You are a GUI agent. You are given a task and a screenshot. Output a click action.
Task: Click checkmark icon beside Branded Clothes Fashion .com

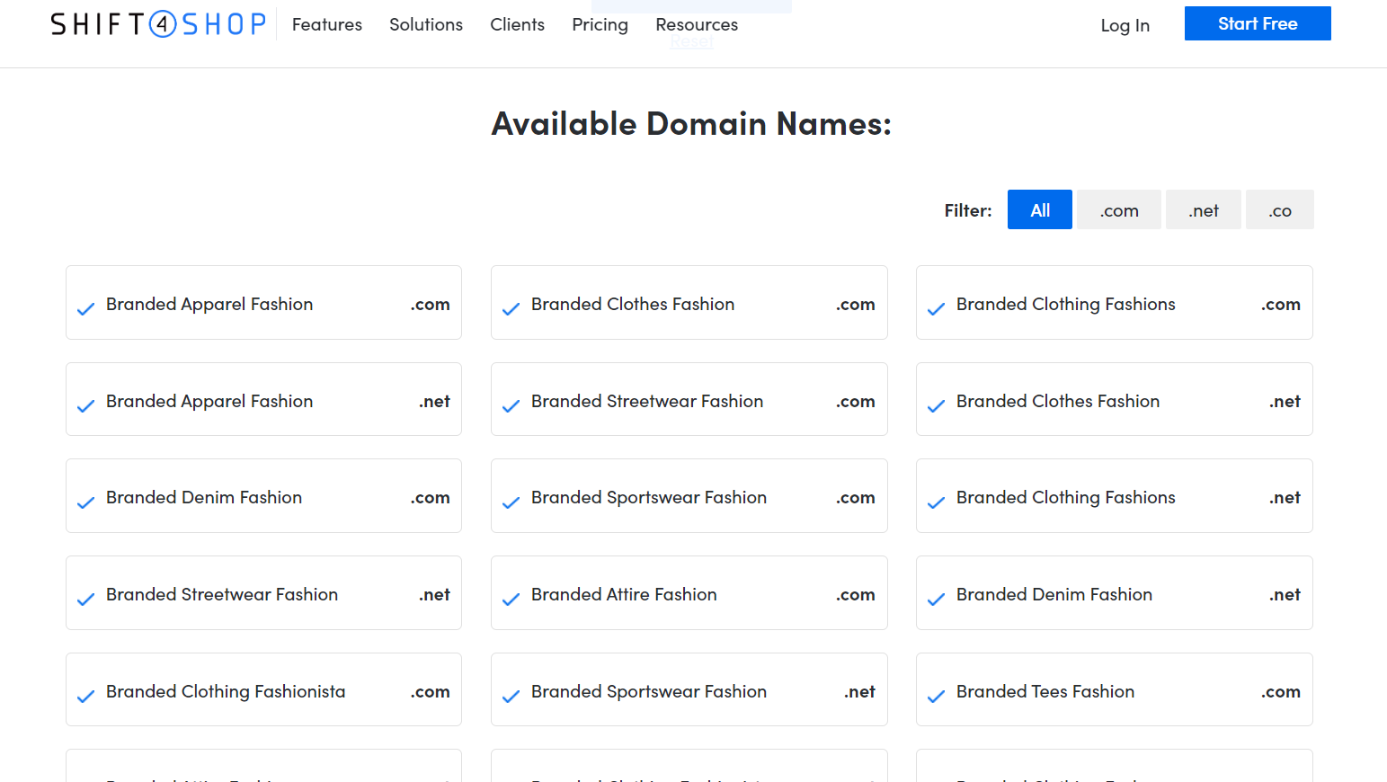pyautogui.click(x=511, y=309)
